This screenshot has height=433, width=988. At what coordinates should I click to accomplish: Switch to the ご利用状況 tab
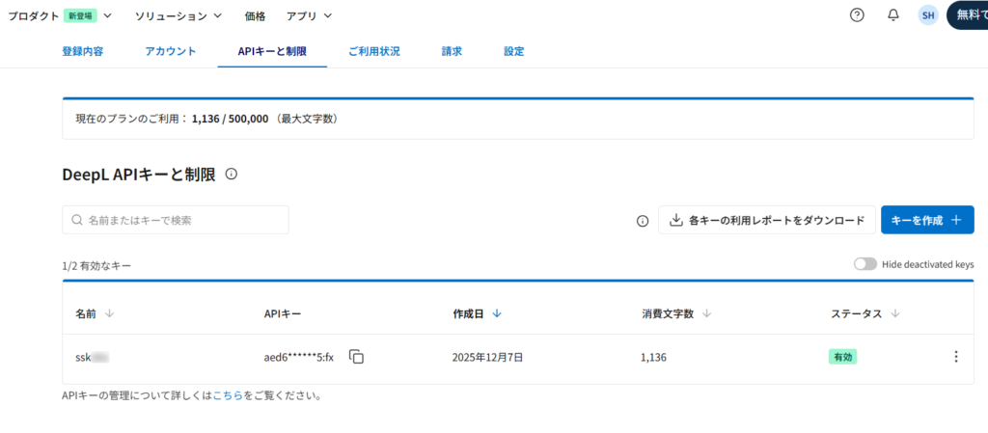point(373,51)
